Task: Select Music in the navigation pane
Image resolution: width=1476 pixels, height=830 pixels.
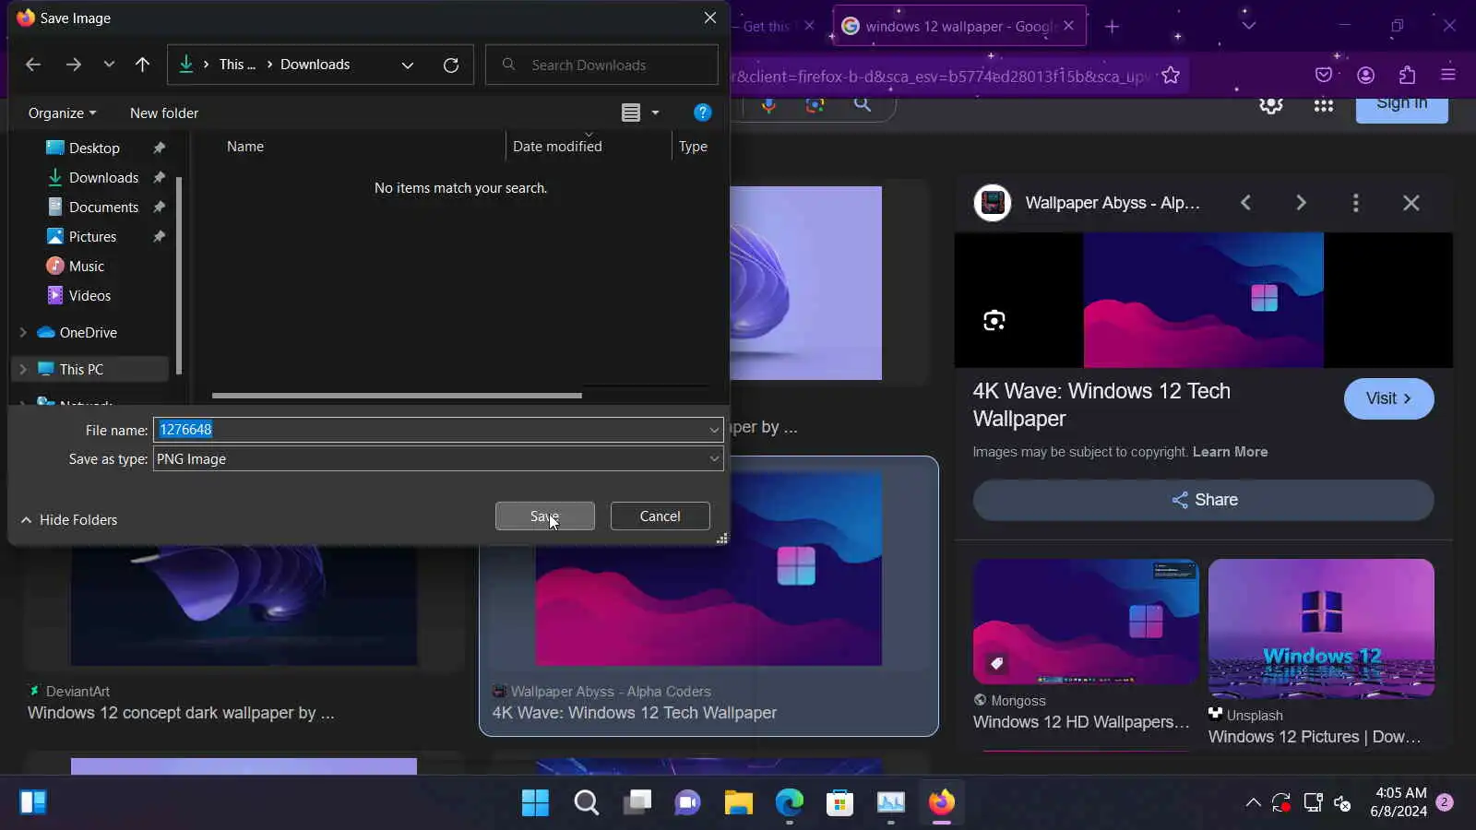Action: tap(86, 266)
